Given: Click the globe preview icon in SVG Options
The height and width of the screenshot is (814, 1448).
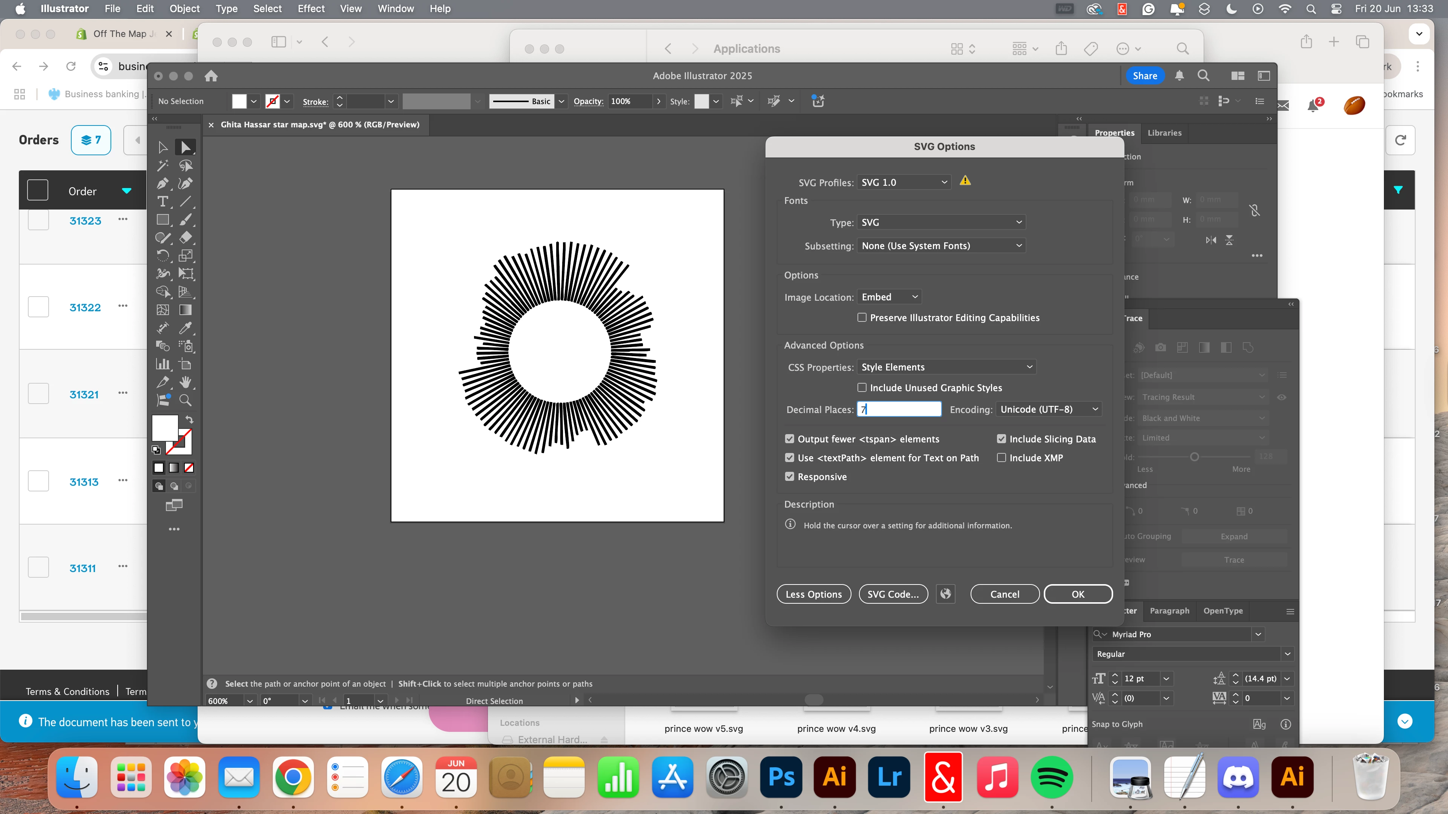Looking at the screenshot, I should (945, 594).
